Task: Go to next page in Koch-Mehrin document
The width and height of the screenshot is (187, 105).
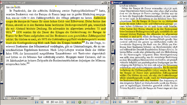Action: 68,102
